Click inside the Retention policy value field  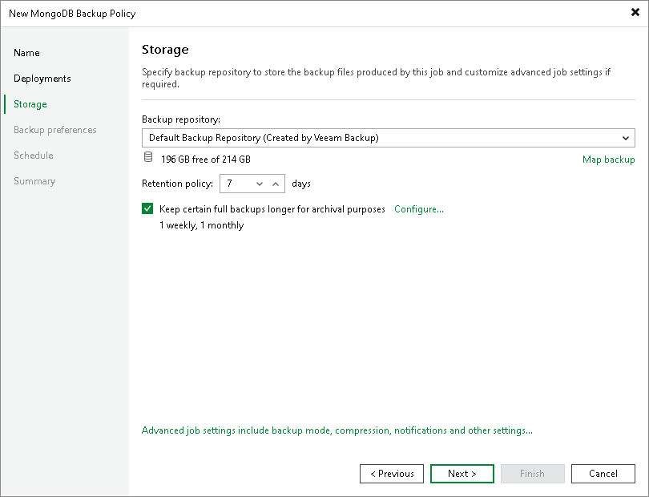click(x=236, y=184)
